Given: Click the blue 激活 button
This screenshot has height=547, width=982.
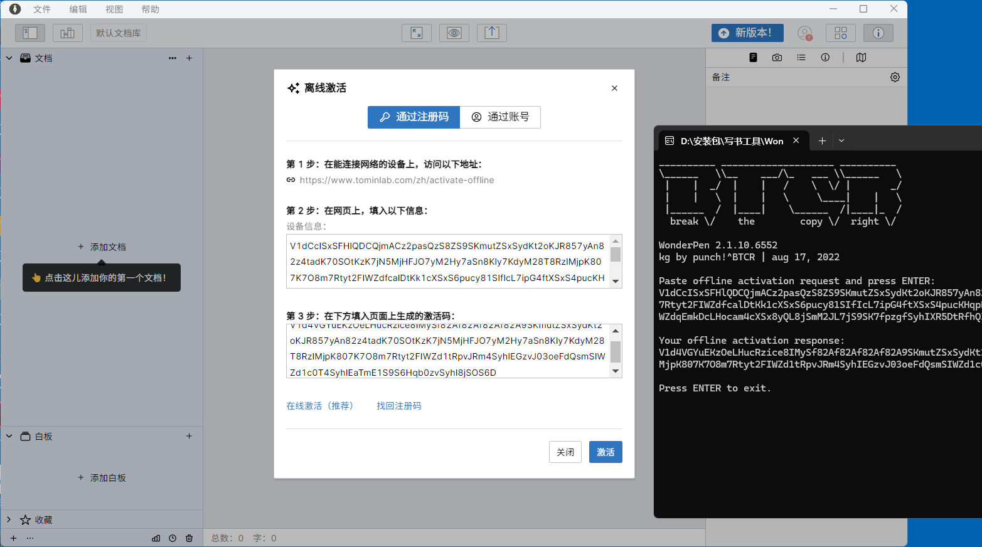Looking at the screenshot, I should point(606,452).
